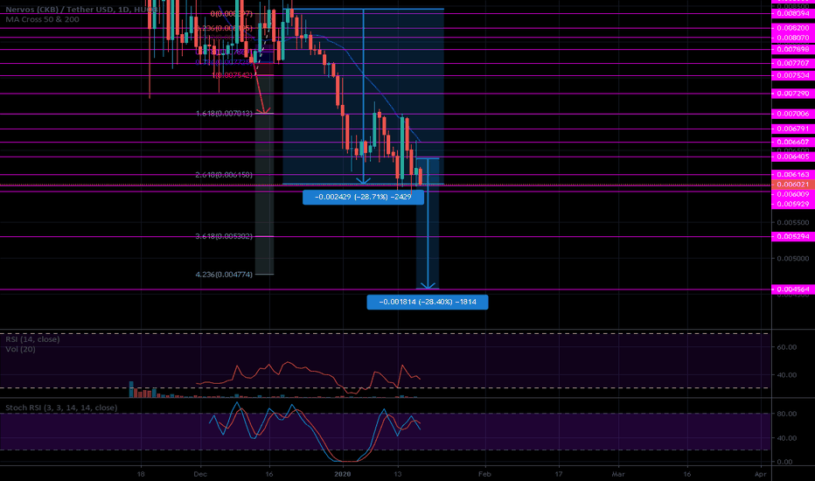Select the 0.006791 price line label
Screen dimensions: 815x481
click(792, 129)
